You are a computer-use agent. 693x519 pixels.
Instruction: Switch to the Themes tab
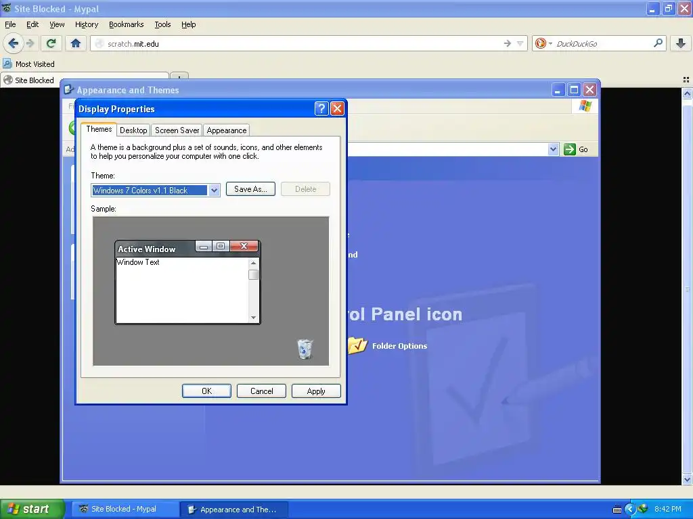pyautogui.click(x=99, y=129)
